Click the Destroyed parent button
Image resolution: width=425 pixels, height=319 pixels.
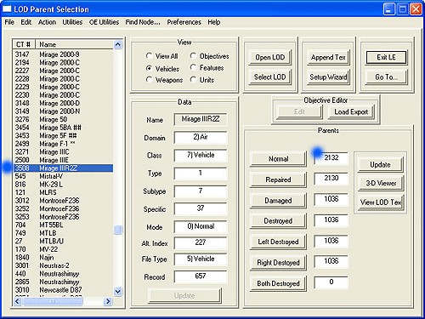[278, 221]
